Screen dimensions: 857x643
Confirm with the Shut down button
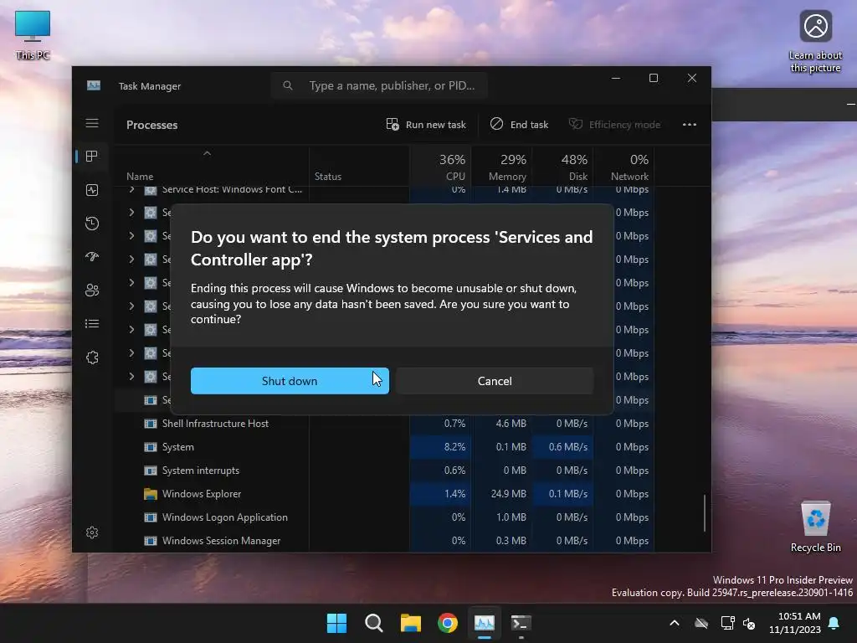290,381
